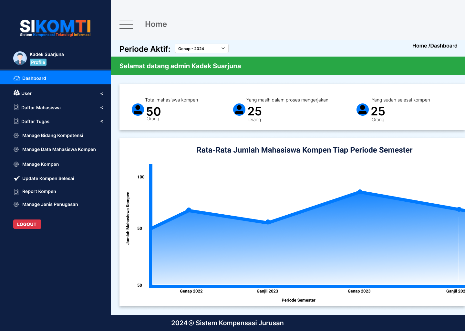Click the Dashboard breadcrumb link
This screenshot has height=331, width=465.
click(444, 46)
